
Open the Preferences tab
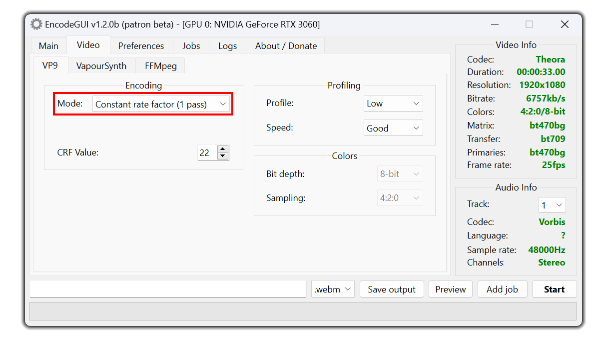(x=141, y=45)
